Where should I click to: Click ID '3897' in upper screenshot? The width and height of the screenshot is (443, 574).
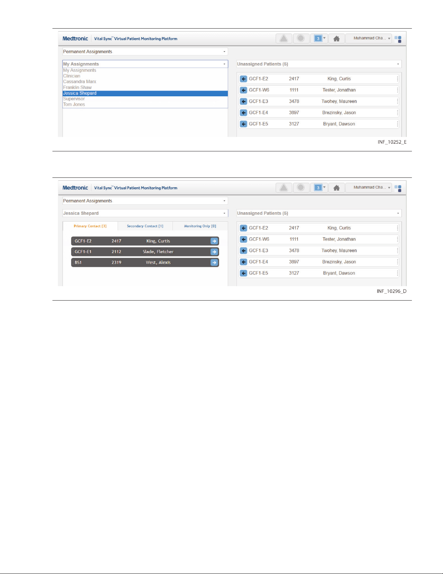tap(294, 113)
